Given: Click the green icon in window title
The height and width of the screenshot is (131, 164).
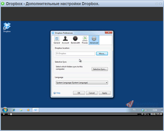Looking at the screenshot, I should click(x=3, y=4).
